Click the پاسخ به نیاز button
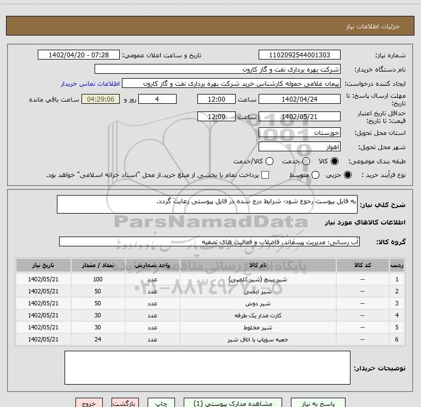 [x=318, y=403]
